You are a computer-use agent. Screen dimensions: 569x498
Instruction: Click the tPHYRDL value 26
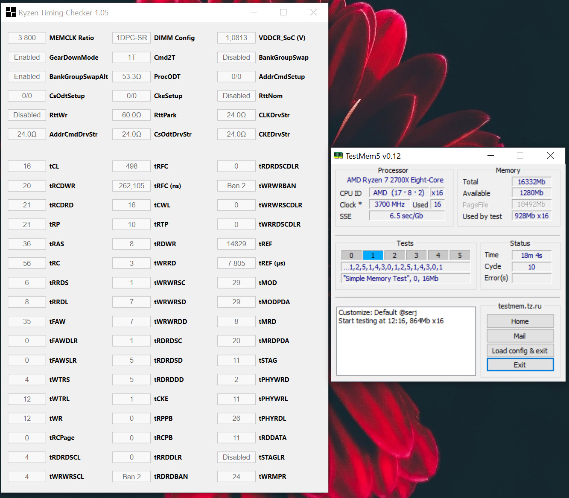pos(236,418)
